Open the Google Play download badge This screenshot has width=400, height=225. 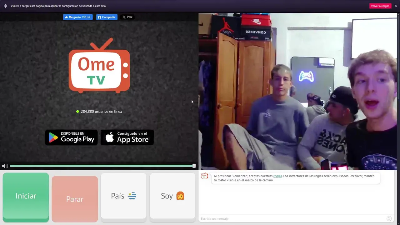click(71, 137)
